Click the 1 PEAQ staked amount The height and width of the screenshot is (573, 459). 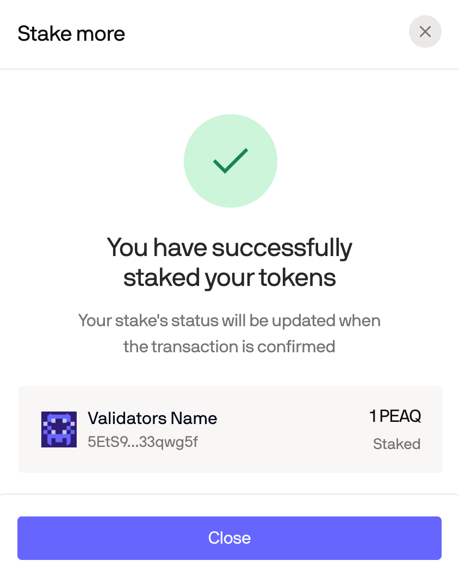(x=396, y=416)
